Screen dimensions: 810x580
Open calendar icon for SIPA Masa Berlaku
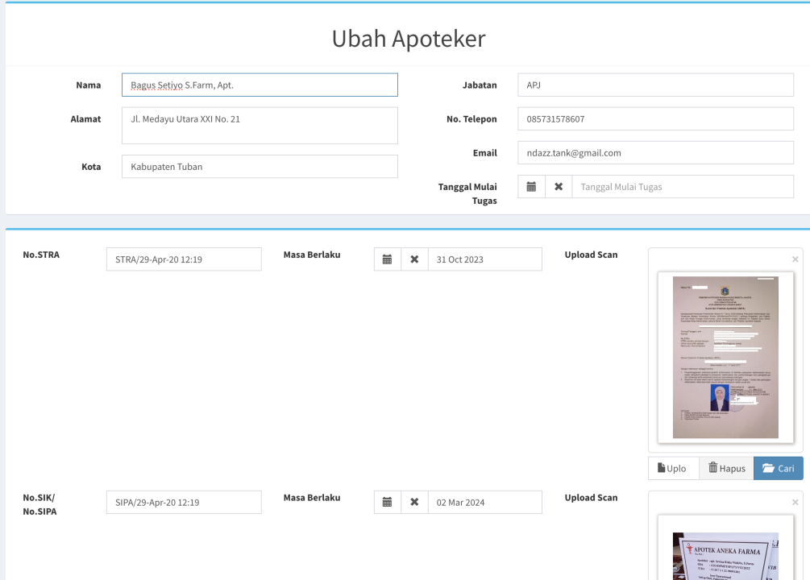[387, 503]
